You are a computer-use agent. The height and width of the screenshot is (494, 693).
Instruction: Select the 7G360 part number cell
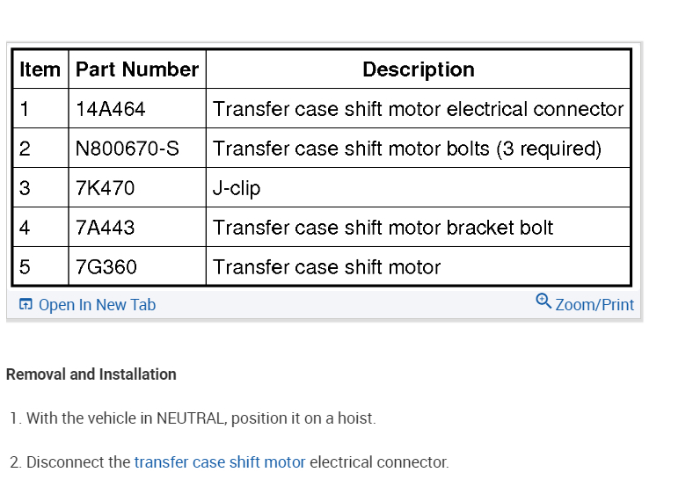pyautogui.click(x=106, y=267)
